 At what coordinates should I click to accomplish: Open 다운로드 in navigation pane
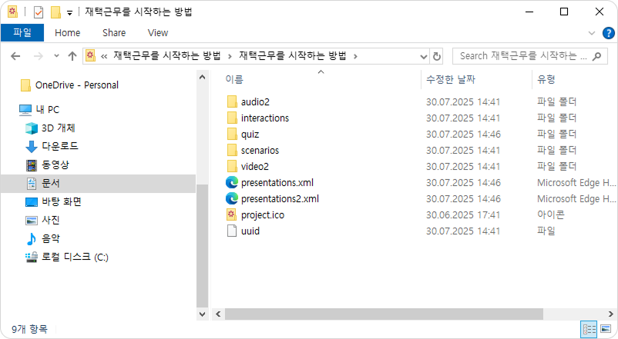click(x=60, y=146)
